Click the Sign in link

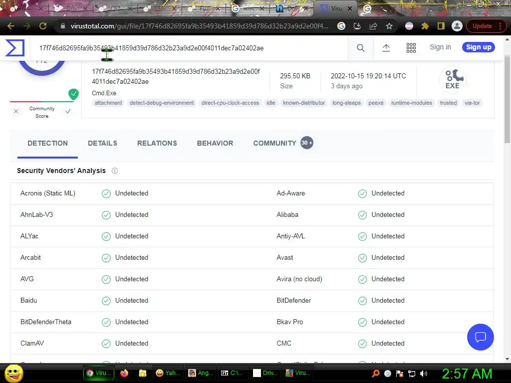[x=440, y=47]
